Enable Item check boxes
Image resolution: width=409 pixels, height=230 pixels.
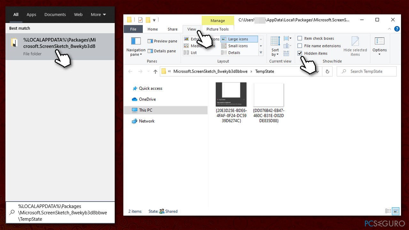click(300, 38)
